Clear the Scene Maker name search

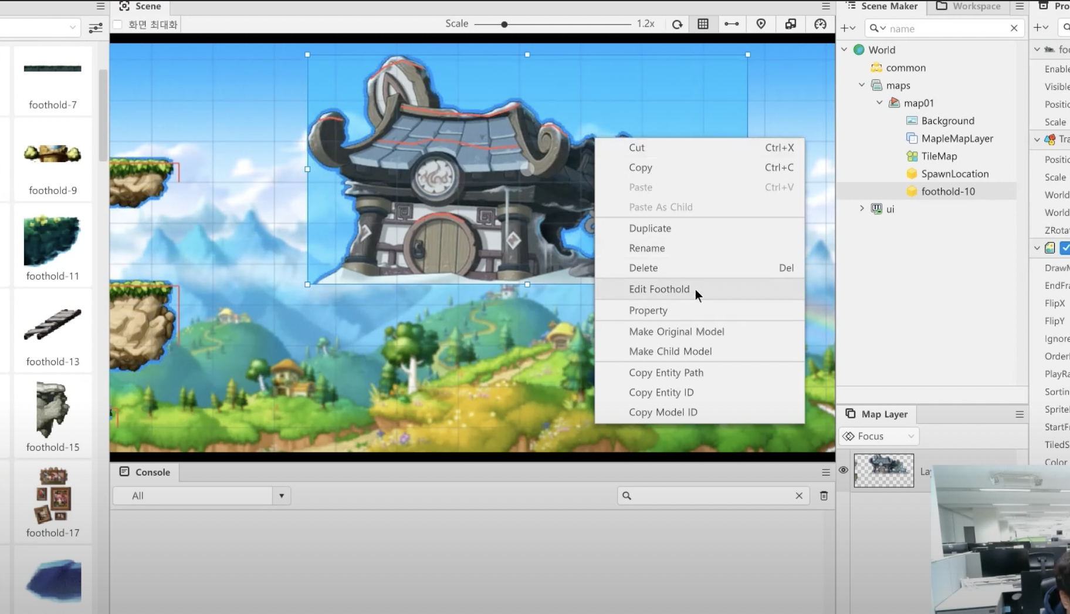(1014, 28)
